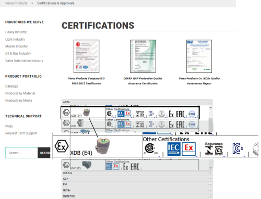This screenshot has height=199, width=261.
Task: Open the Ex EAC icon in XDD row
Action: (x=176, y=125)
